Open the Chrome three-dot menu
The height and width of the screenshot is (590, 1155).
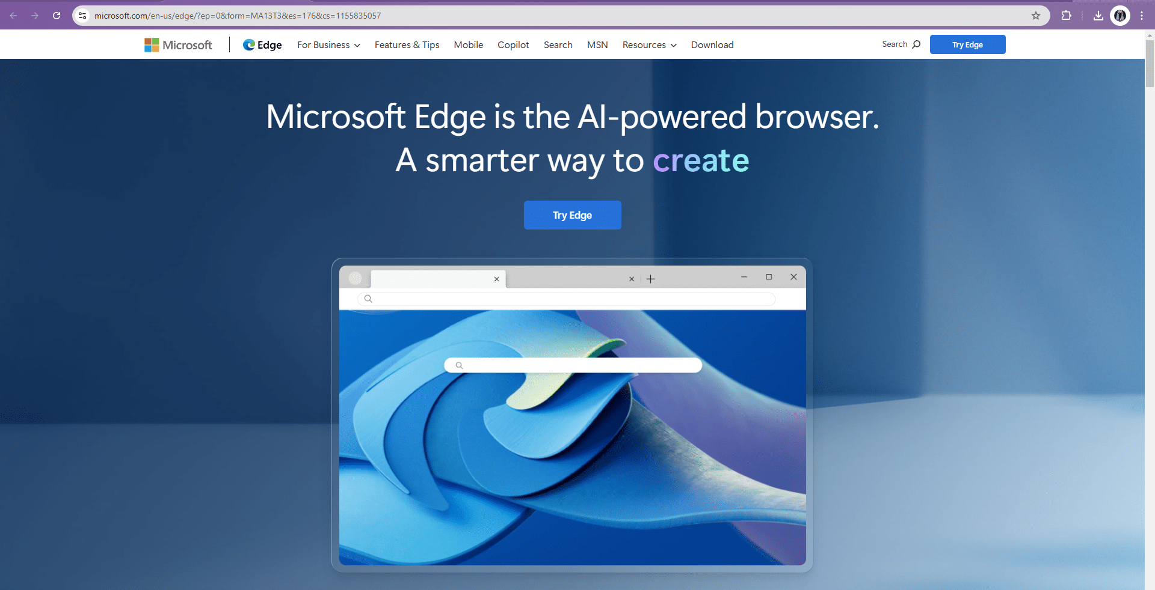[x=1142, y=16]
